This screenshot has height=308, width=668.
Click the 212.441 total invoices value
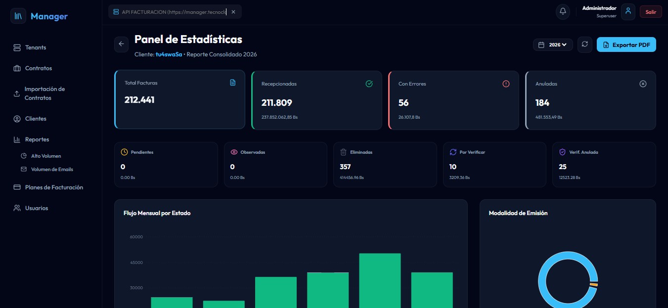click(139, 100)
